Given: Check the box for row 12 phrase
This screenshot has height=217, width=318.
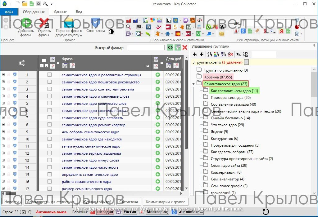Looking at the screenshot, I should [x=49, y=153].
